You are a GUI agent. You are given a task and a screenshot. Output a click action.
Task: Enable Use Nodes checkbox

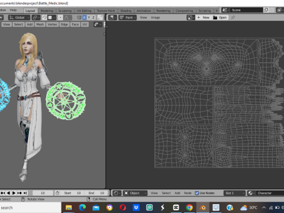coord(197,193)
